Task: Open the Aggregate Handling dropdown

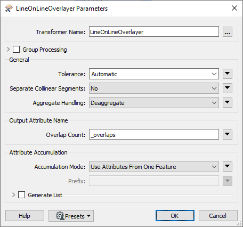Action: click(x=154, y=103)
